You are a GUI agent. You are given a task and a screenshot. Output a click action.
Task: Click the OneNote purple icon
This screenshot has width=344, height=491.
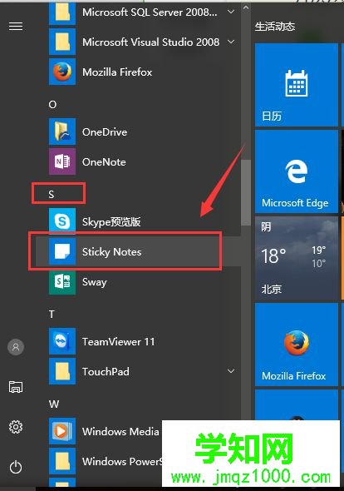coord(62,161)
